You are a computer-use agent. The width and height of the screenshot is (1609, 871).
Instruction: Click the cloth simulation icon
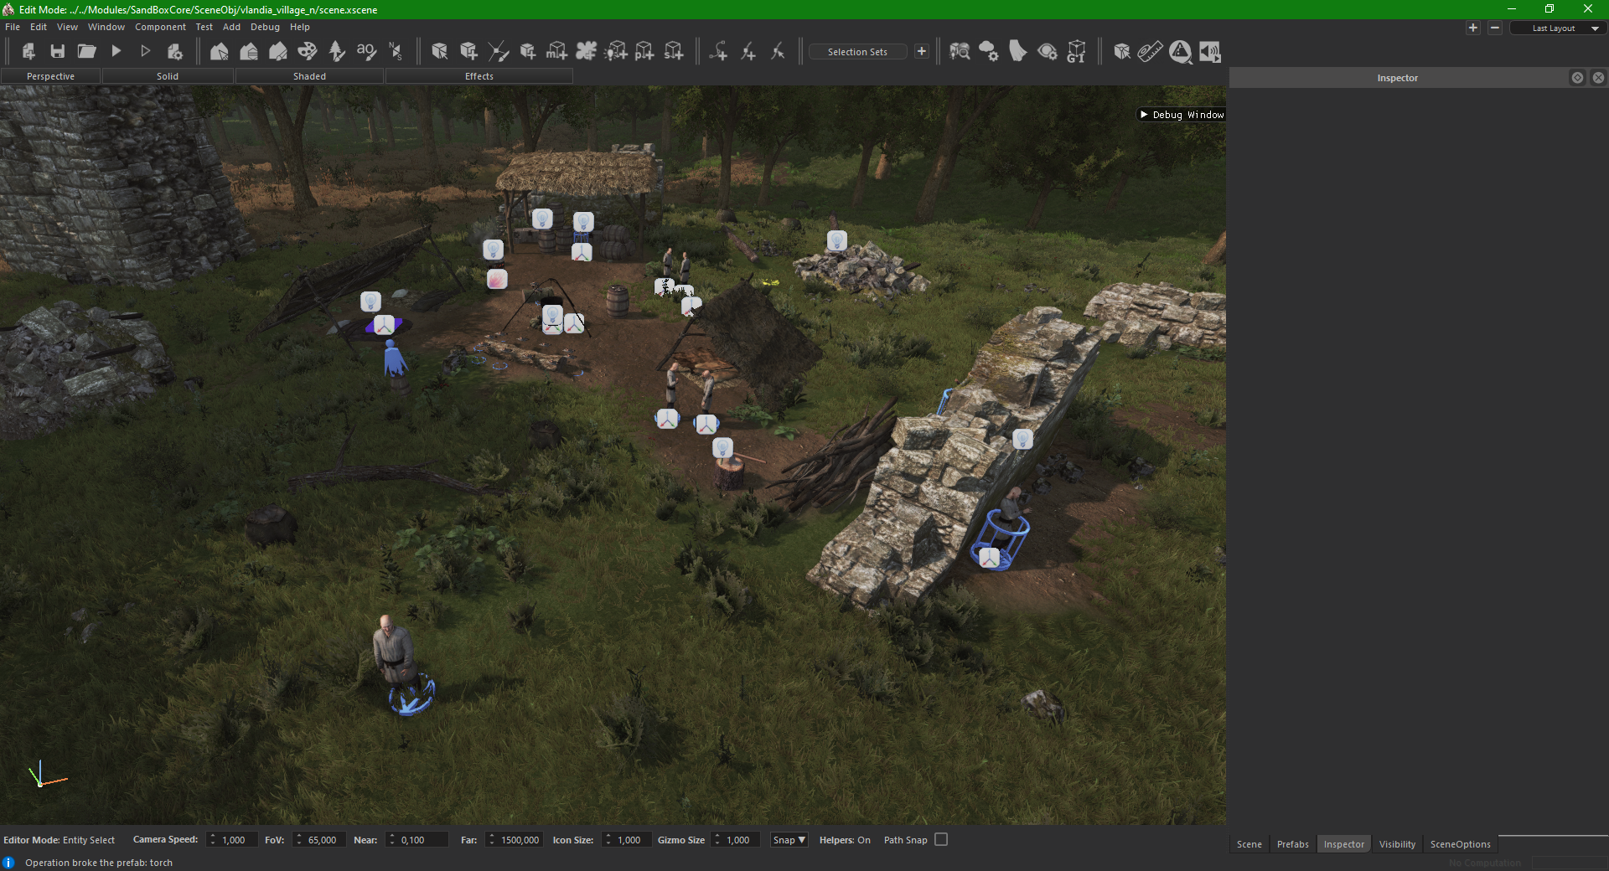(x=1017, y=52)
